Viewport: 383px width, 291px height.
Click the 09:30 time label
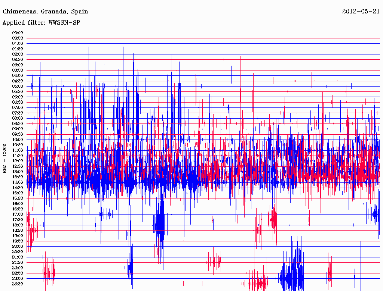pos(18,134)
